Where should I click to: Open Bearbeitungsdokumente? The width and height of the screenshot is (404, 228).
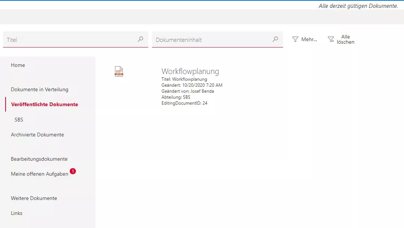point(39,158)
